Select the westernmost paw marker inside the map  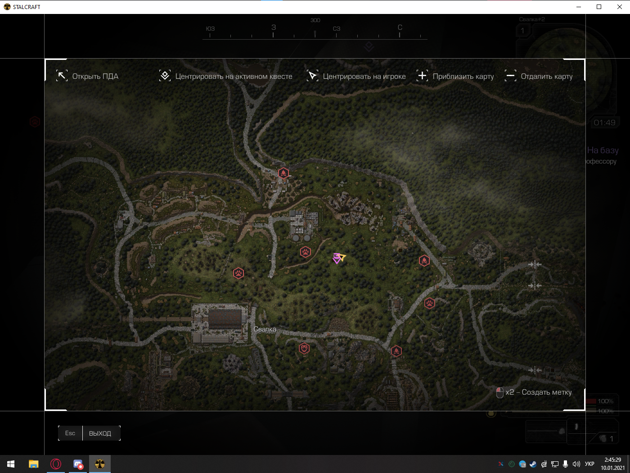click(x=238, y=273)
